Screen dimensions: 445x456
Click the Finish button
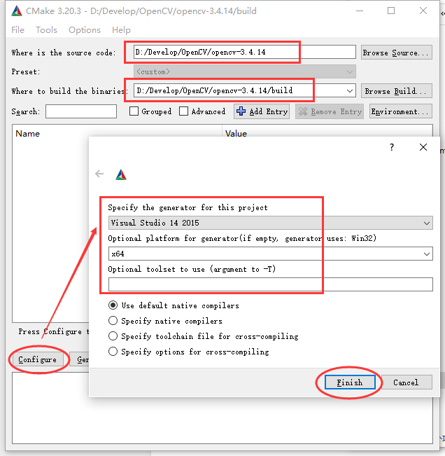[350, 382]
